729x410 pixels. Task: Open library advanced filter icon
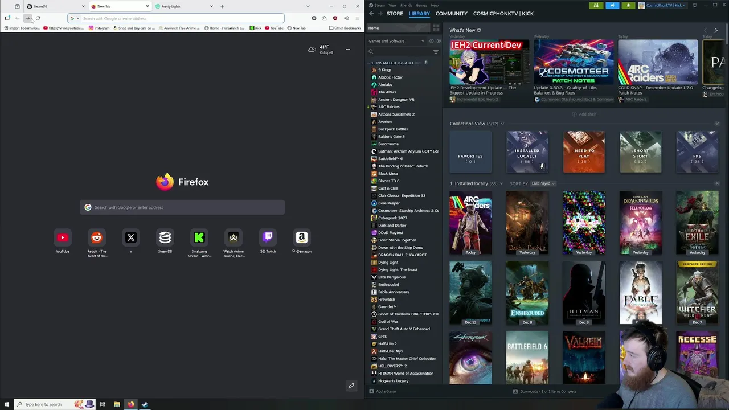436,52
